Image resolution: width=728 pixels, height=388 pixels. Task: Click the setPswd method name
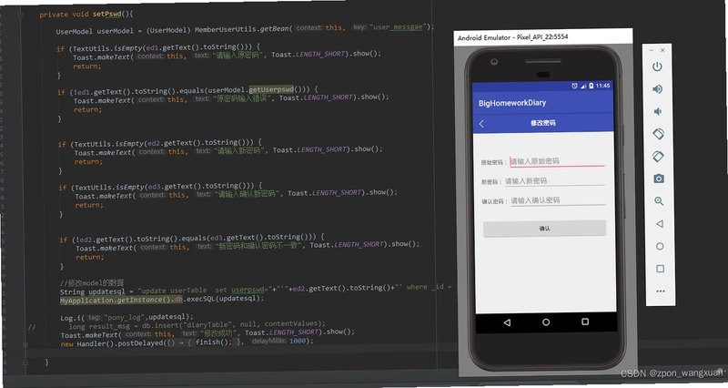(106, 14)
